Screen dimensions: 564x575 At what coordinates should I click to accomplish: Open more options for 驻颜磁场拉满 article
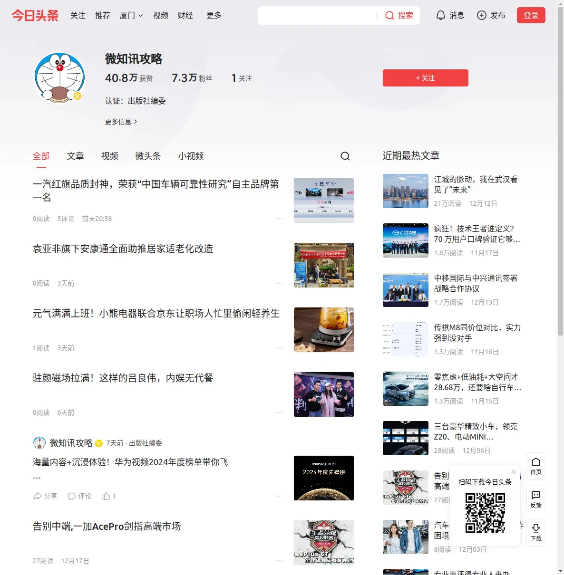[279, 412]
